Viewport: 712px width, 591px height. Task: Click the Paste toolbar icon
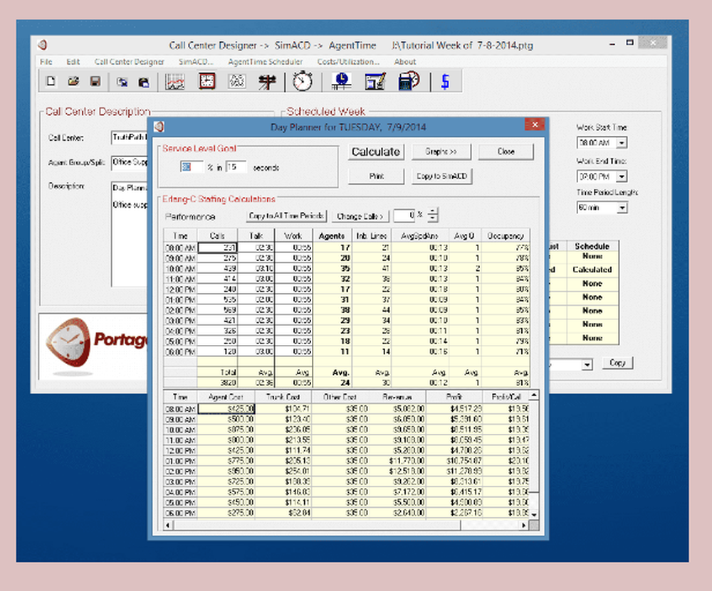144,82
